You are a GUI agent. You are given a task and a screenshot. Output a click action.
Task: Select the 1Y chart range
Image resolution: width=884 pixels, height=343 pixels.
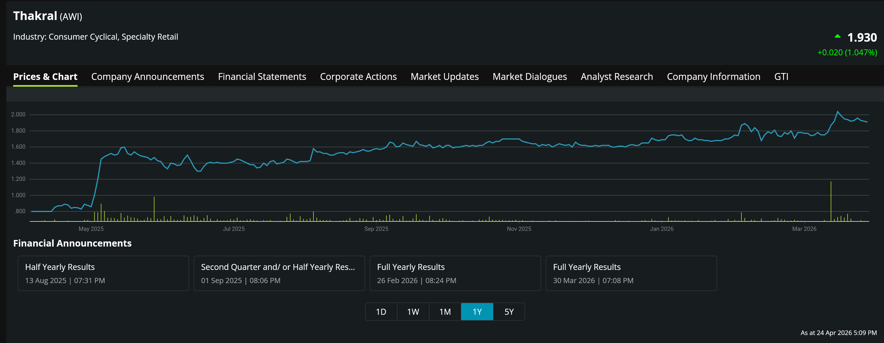pyautogui.click(x=477, y=312)
